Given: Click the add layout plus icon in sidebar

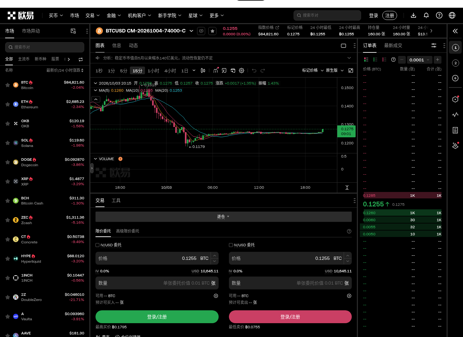Looking at the screenshot, I should [455, 78].
